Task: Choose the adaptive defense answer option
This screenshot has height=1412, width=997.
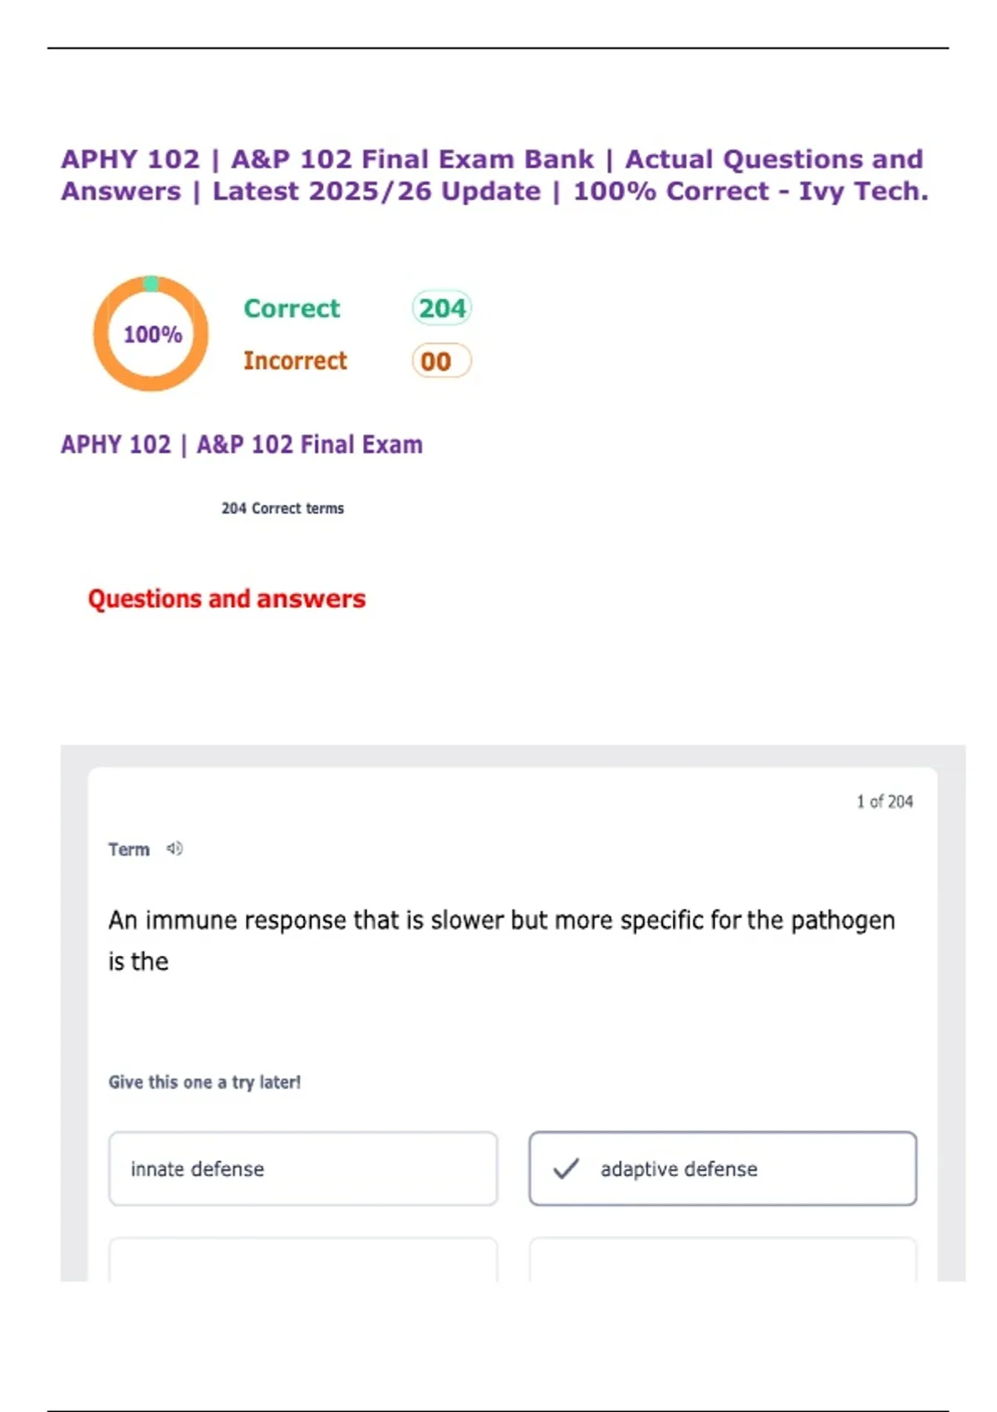Action: point(723,1169)
